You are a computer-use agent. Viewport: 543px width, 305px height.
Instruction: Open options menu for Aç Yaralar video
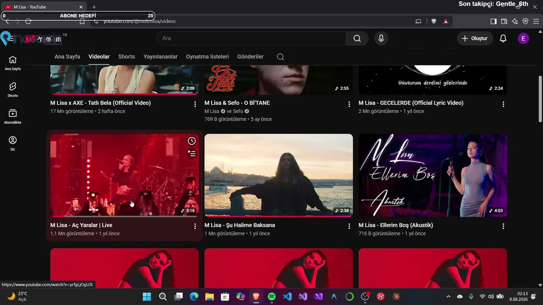[195, 226]
